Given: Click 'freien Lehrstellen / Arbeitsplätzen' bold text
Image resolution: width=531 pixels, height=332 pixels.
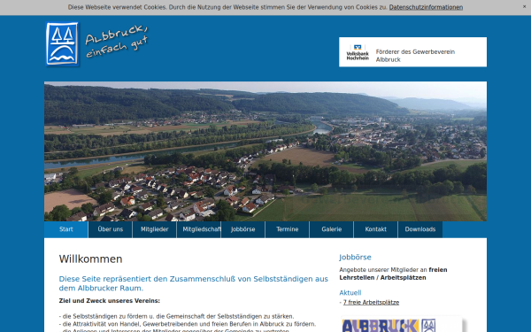Looking at the screenshot, I should 393,274.
